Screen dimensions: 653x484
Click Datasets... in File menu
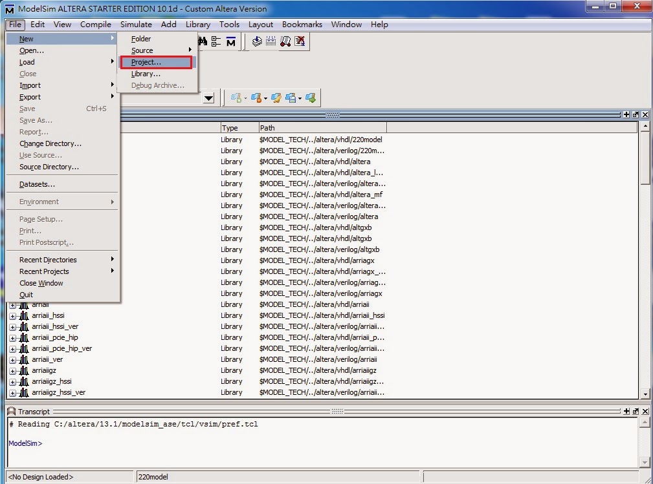coord(63,184)
